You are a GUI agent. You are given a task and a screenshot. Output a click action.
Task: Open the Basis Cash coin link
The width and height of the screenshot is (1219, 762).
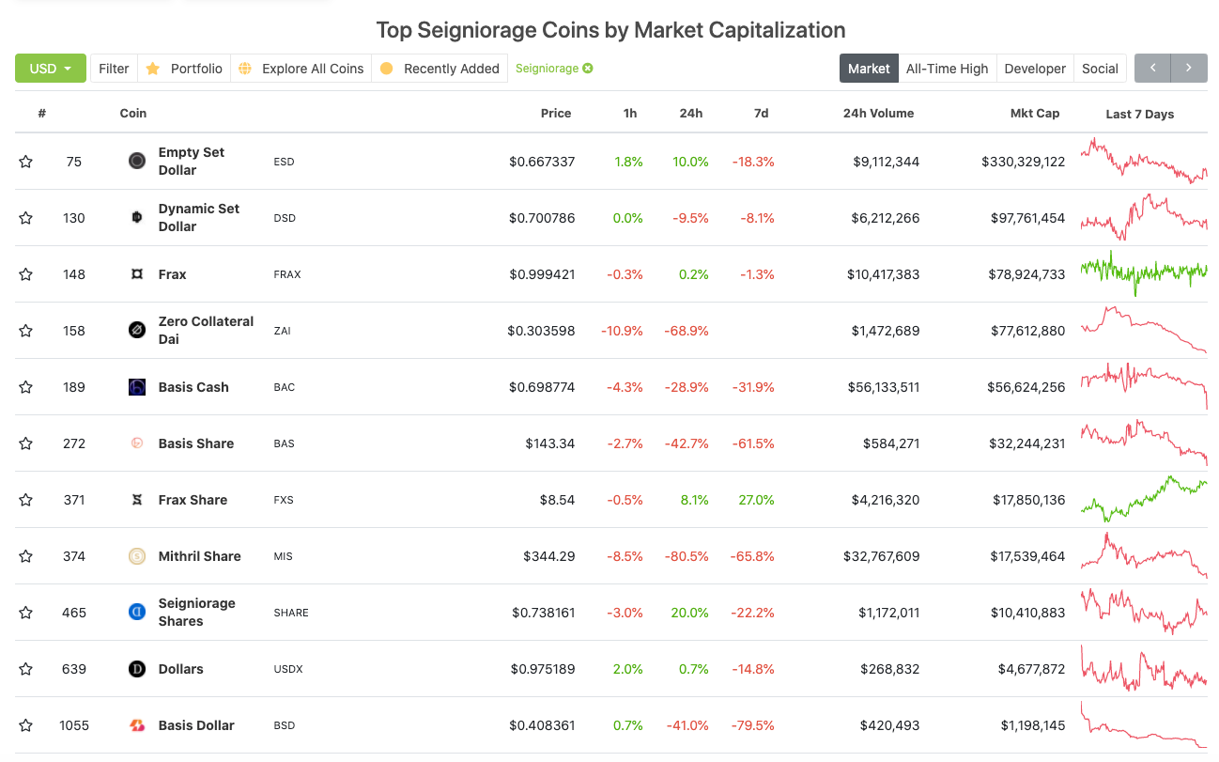[193, 387]
